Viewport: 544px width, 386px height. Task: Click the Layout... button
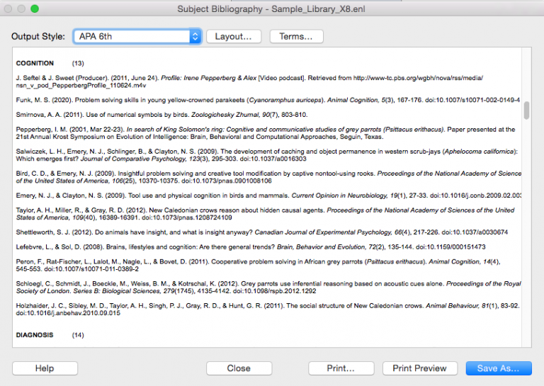tap(233, 36)
